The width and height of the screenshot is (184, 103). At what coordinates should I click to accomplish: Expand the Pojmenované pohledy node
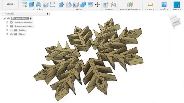[x=7, y=26]
